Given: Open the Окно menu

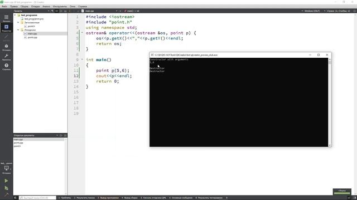Looking at the screenshot, I should (x=73, y=7).
